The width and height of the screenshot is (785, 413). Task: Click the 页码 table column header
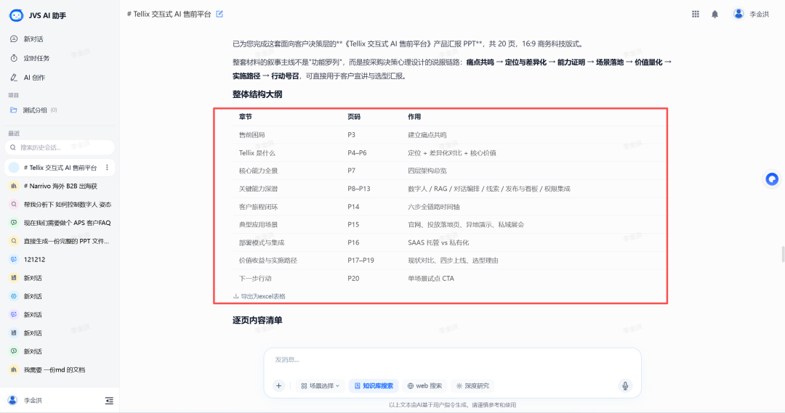[x=354, y=117]
